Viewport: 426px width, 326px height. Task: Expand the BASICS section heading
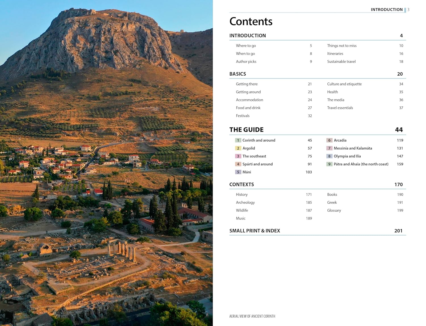[238, 74]
